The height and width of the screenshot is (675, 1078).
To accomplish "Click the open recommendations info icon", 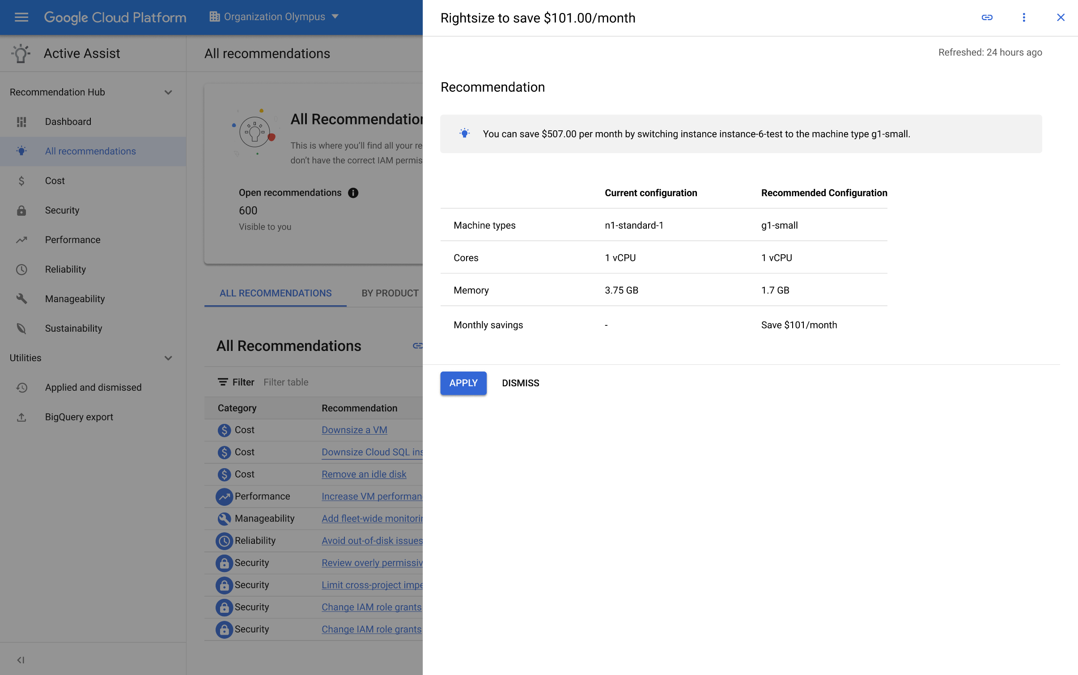I will pyautogui.click(x=353, y=191).
